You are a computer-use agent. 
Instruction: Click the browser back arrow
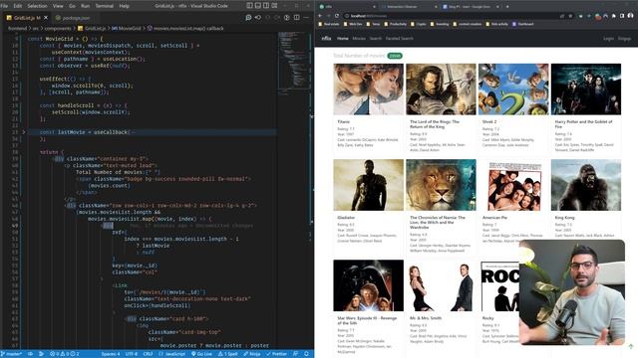click(x=320, y=16)
